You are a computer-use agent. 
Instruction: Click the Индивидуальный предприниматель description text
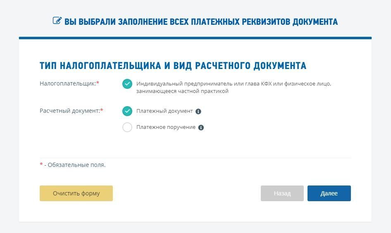tap(234, 87)
